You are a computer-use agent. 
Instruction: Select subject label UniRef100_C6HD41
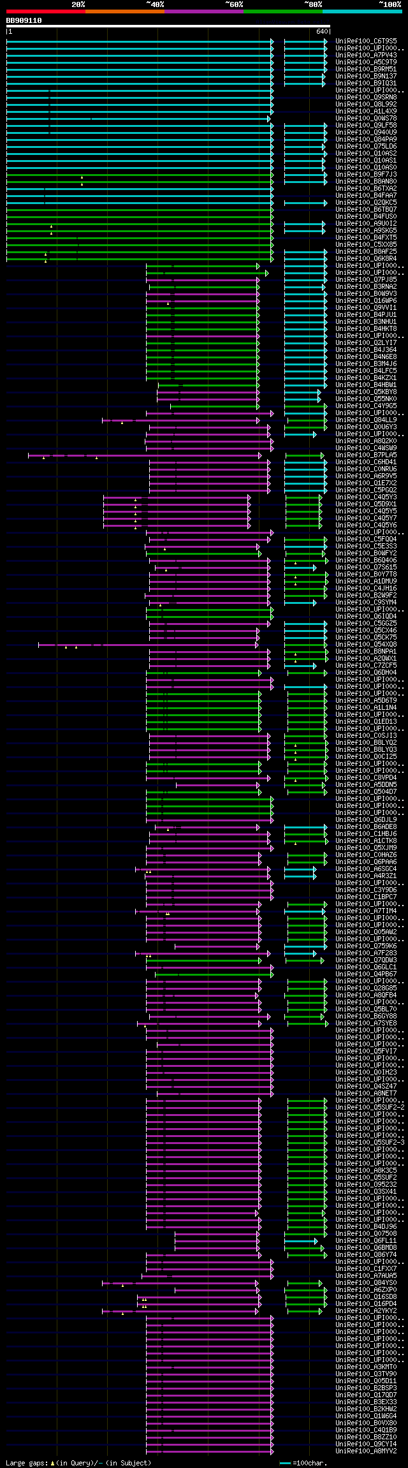(x=366, y=462)
